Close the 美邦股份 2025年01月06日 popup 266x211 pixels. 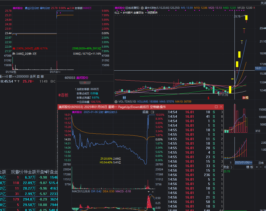pos(221,107)
